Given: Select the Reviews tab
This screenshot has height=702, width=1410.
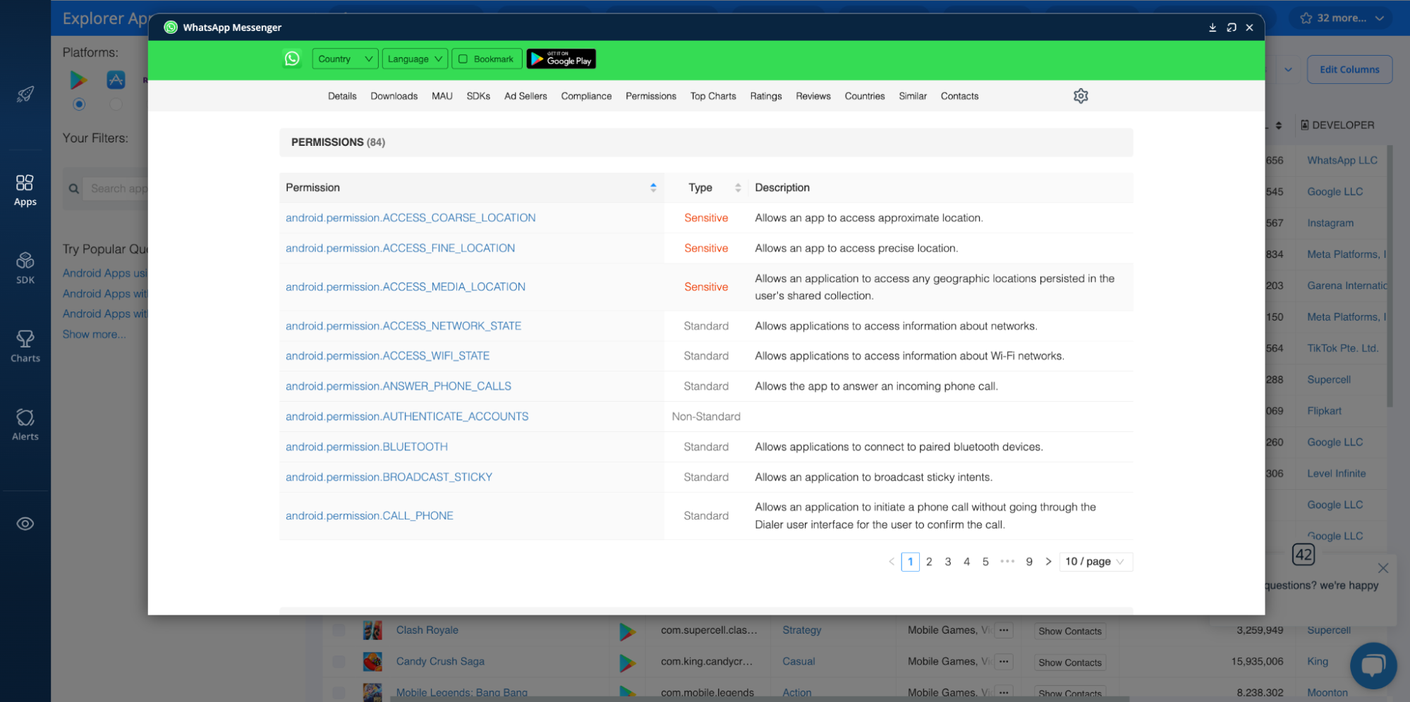Looking at the screenshot, I should pos(813,96).
